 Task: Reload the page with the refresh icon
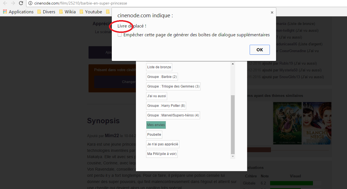pos(21,3)
